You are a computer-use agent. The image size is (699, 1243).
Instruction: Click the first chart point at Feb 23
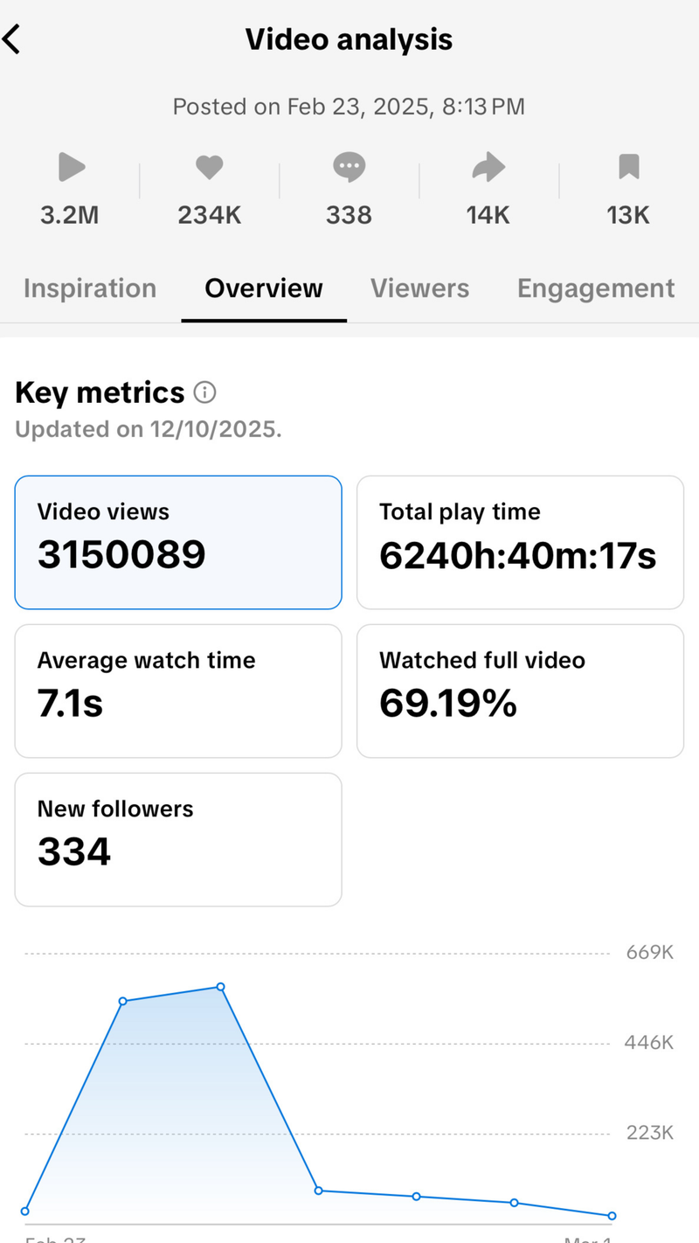(24, 1212)
